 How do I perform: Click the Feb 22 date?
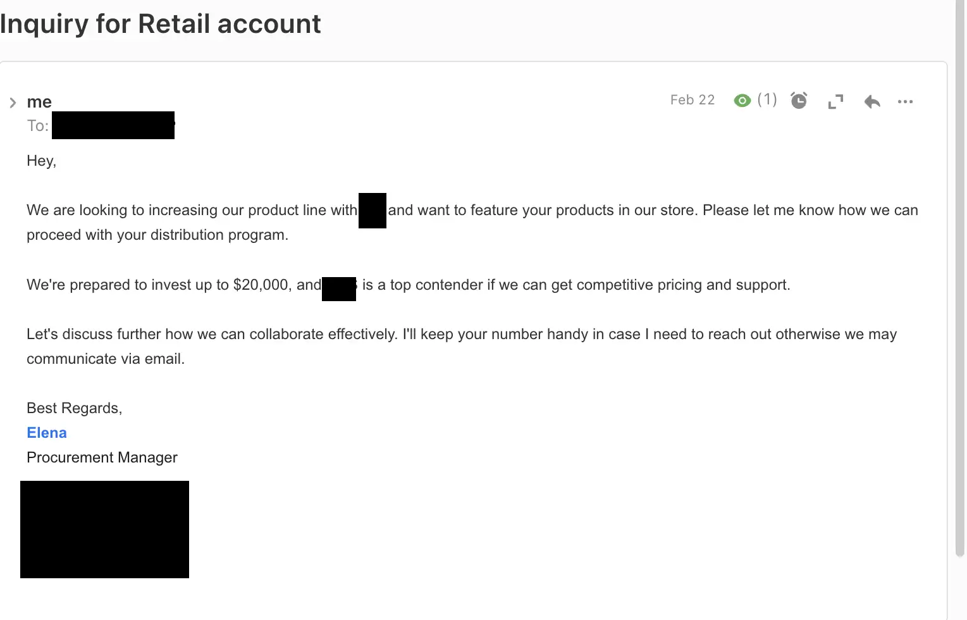[x=693, y=100]
